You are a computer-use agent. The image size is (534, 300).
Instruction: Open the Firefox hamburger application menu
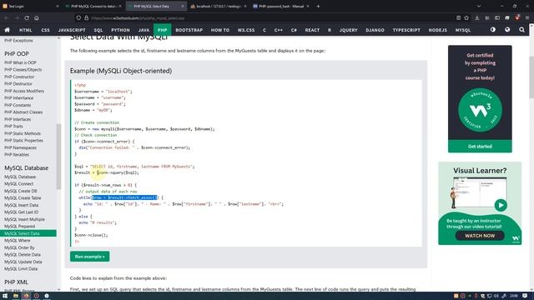click(x=527, y=17)
